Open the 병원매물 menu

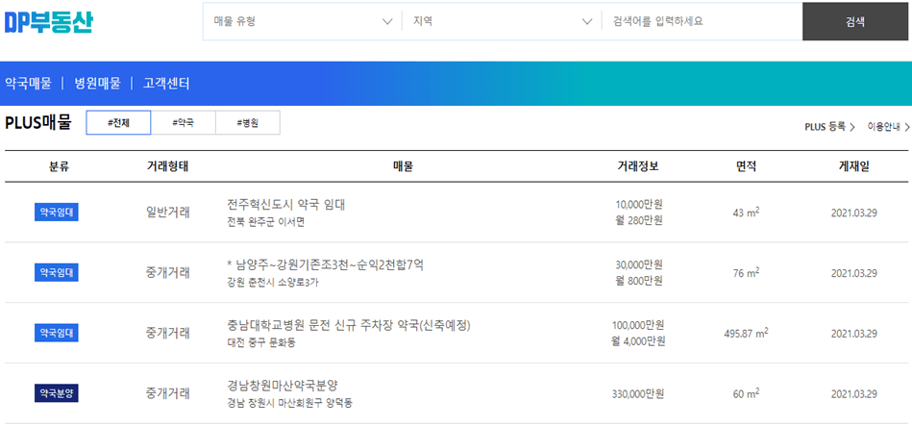pyautogui.click(x=97, y=84)
